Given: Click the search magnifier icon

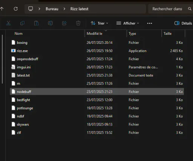Looking at the screenshot, I should [190, 9].
